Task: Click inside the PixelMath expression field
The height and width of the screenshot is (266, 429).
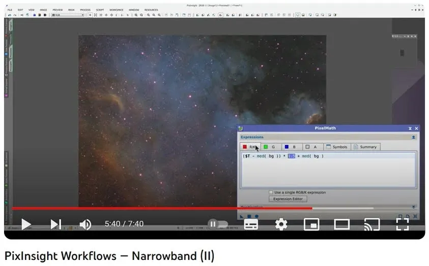Action: pyautogui.click(x=328, y=170)
